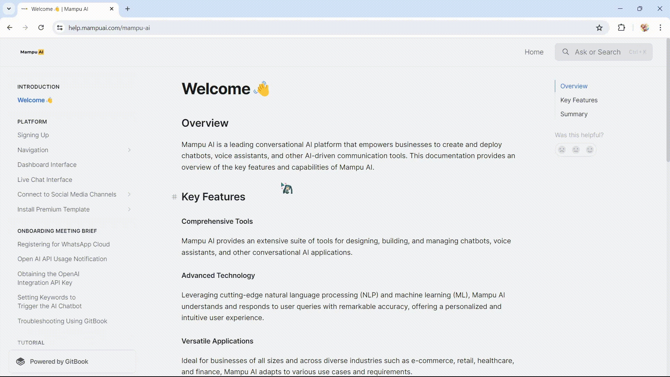Open the tab search dropdown arrow

[x=9, y=9]
